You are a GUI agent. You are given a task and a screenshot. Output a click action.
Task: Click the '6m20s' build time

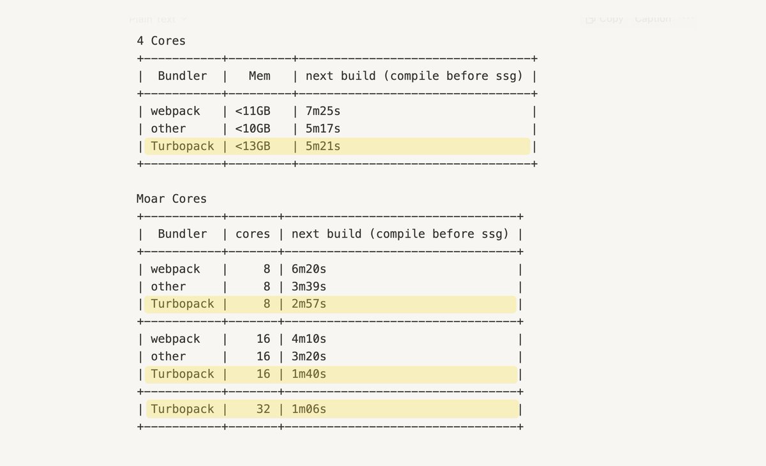[309, 269]
